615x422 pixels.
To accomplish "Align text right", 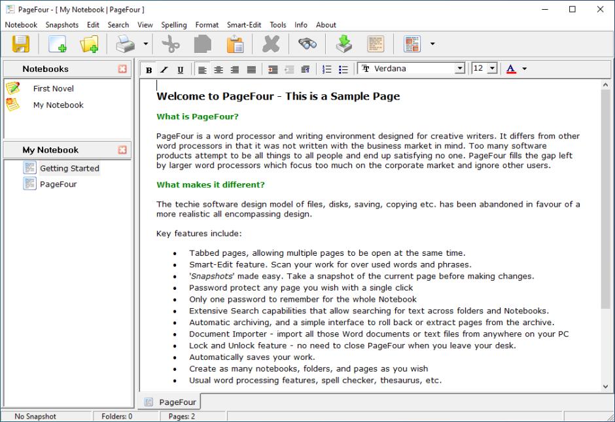I will tap(235, 70).
